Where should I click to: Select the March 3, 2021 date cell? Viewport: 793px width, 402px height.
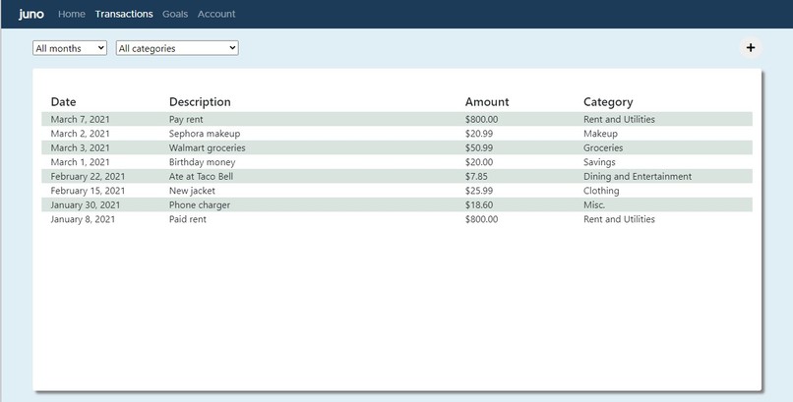tap(80, 148)
